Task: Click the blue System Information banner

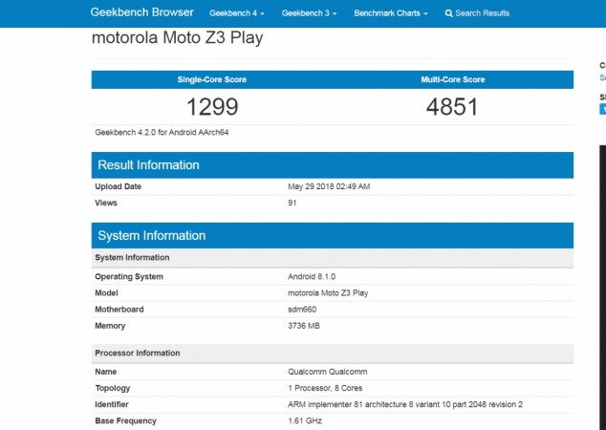Action: point(333,235)
